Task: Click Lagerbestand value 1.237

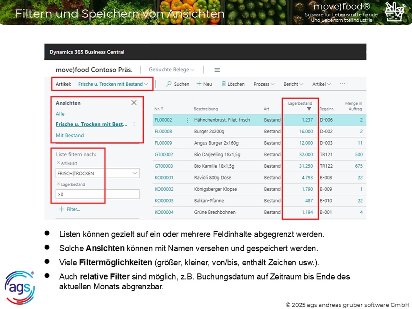Action: tap(307, 120)
